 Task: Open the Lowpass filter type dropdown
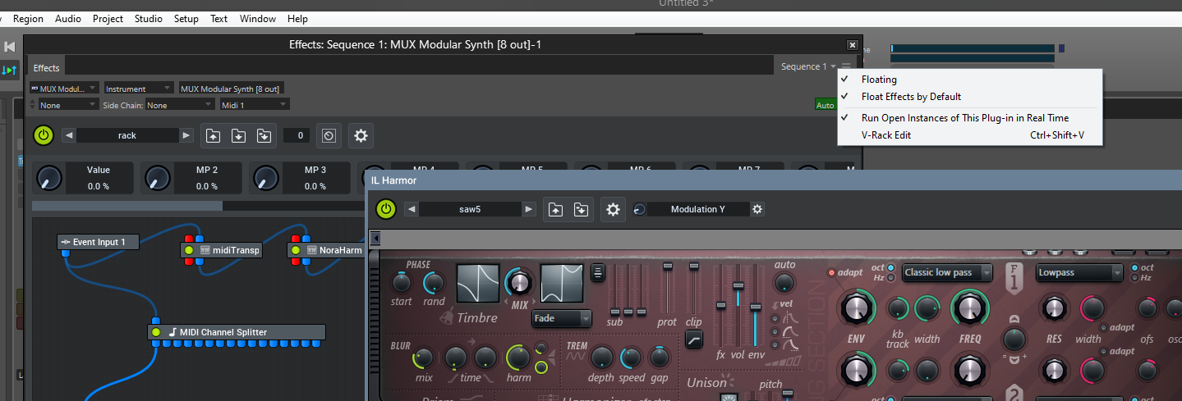(1079, 272)
